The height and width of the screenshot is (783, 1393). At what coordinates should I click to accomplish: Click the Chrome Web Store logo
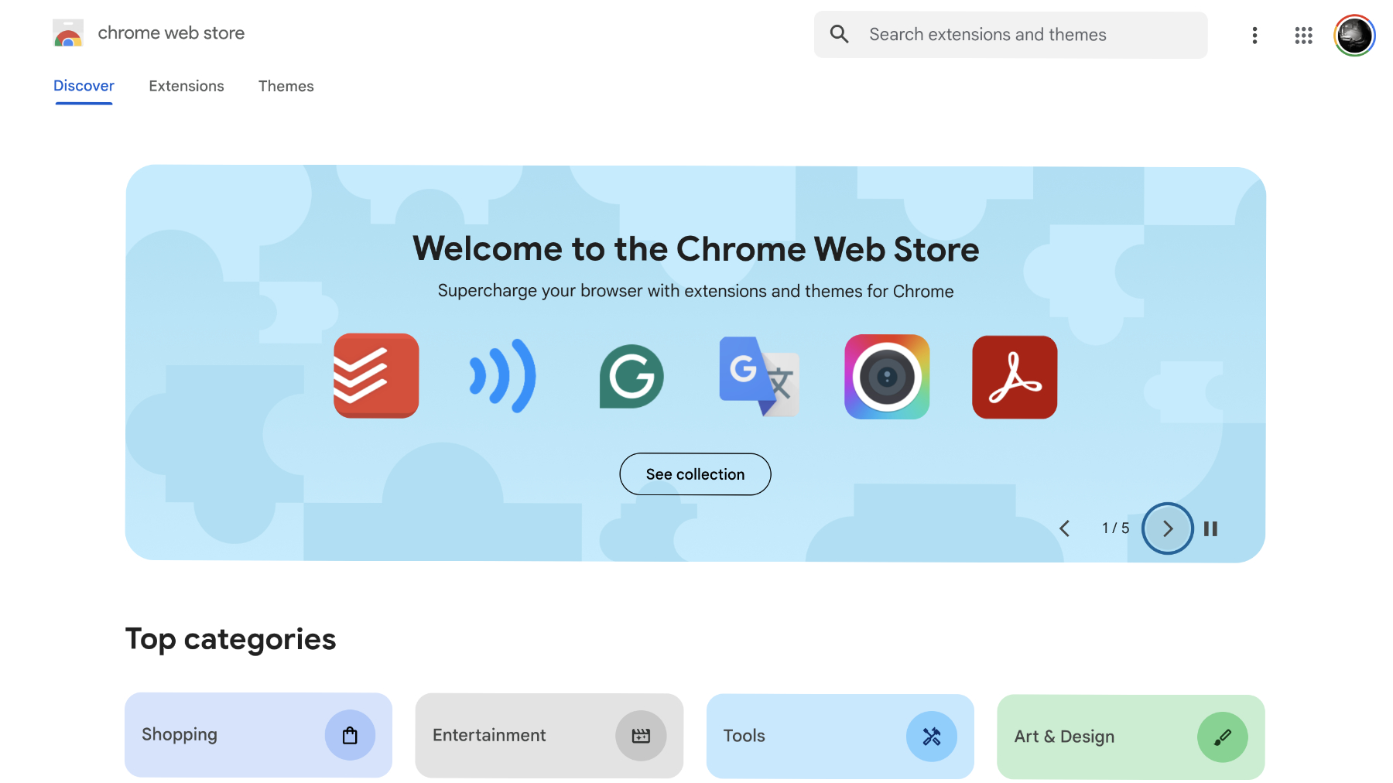(68, 33)
